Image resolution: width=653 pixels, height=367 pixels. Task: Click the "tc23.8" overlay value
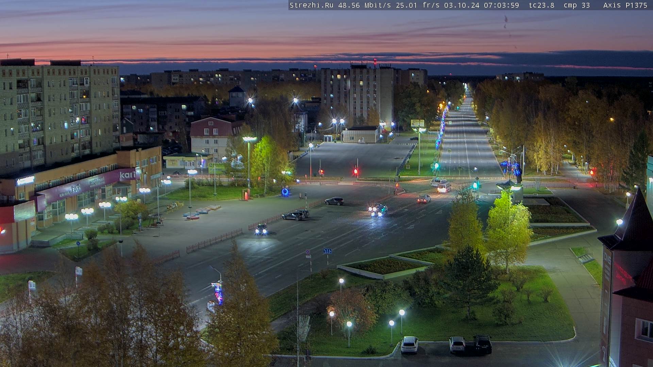tap(541, 5)
